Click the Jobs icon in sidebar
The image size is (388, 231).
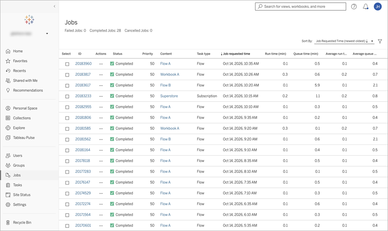coord(8,175)
